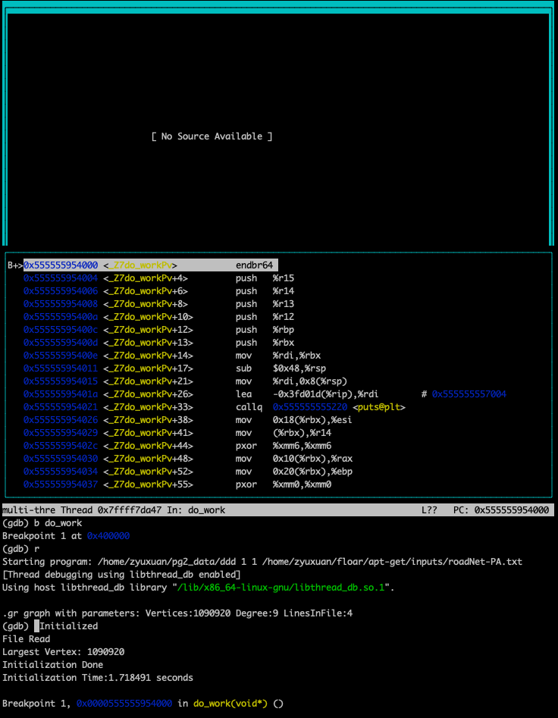Click the mov 0x10(%rbx),%rax instruction
The height and width of the screenshot is (718, 558).
click(293, 459)
